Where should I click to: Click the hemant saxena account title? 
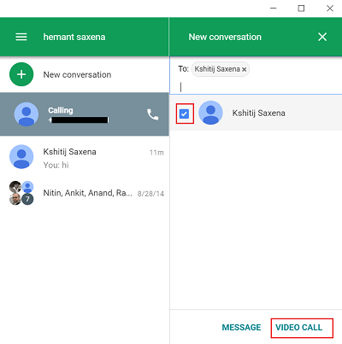tap(74, 37)
